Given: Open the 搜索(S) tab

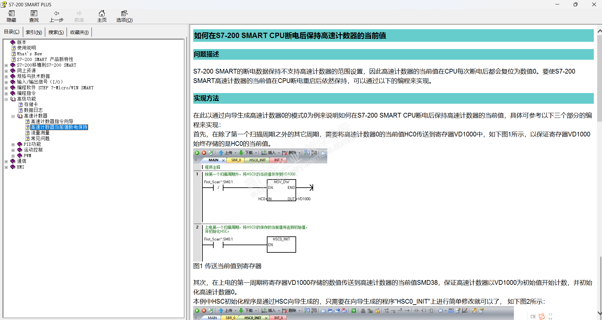Looking at the screenshot, I should 56,32.
